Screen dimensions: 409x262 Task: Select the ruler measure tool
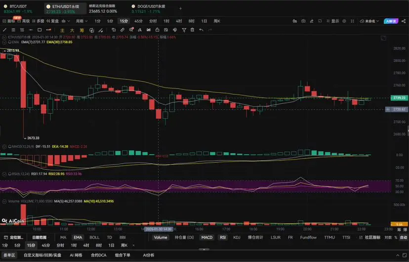pos(123,30)
